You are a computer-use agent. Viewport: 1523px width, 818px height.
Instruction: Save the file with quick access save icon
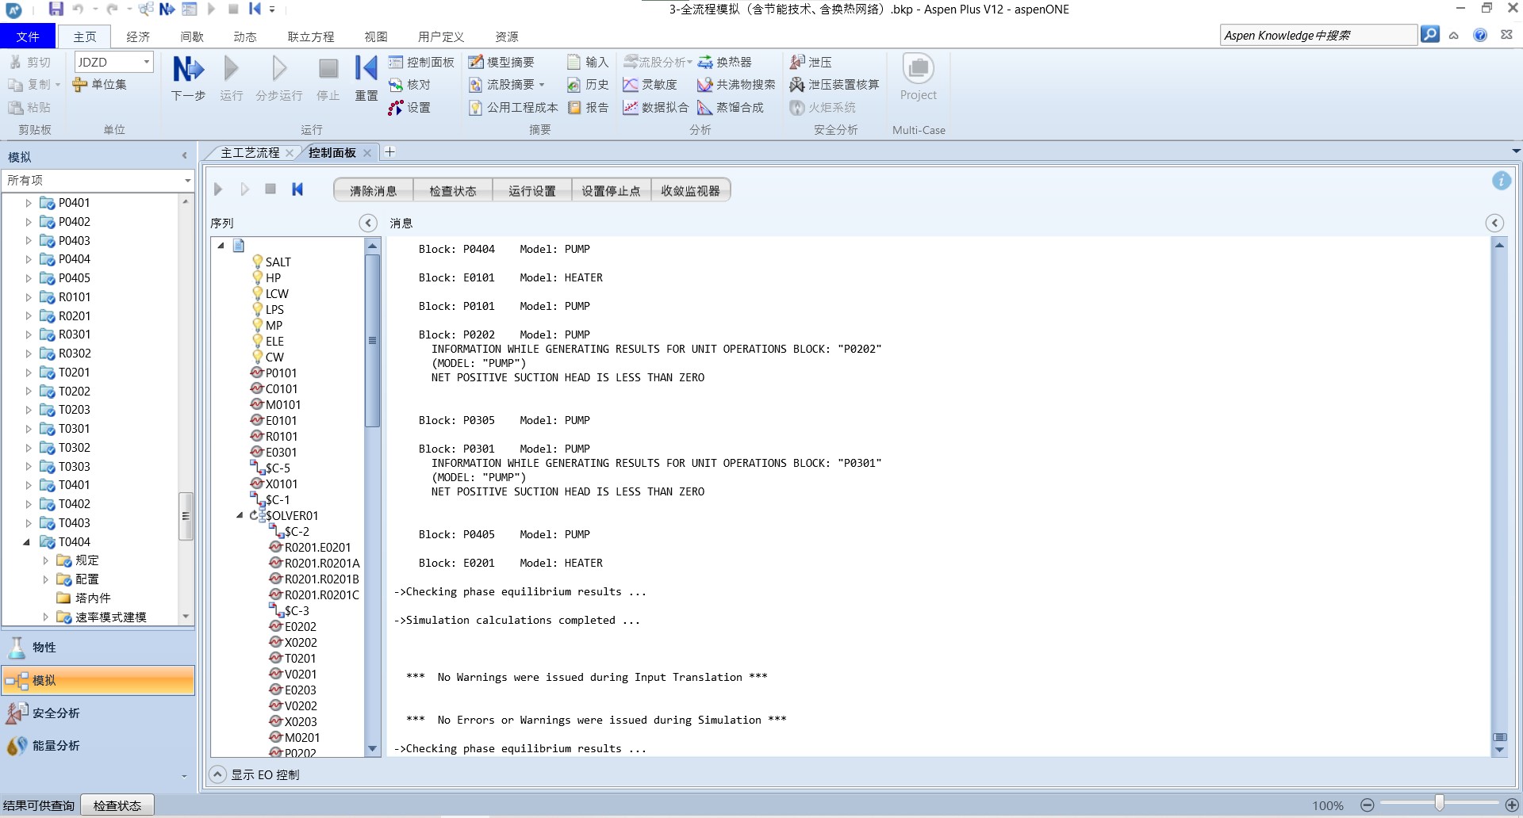pyautogui.click(x=56, y=9)
